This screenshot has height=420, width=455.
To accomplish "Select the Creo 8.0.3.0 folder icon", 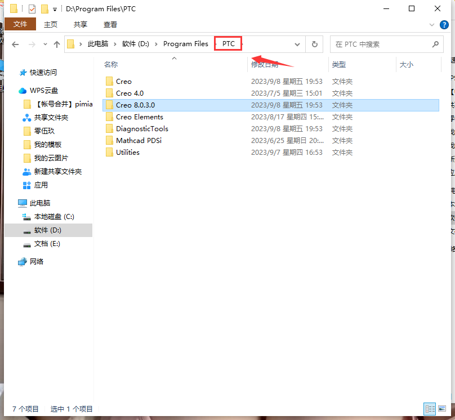I will tap(109, 105).
